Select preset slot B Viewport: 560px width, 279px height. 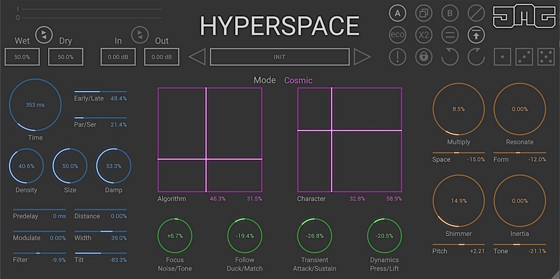tap(450, 14)
